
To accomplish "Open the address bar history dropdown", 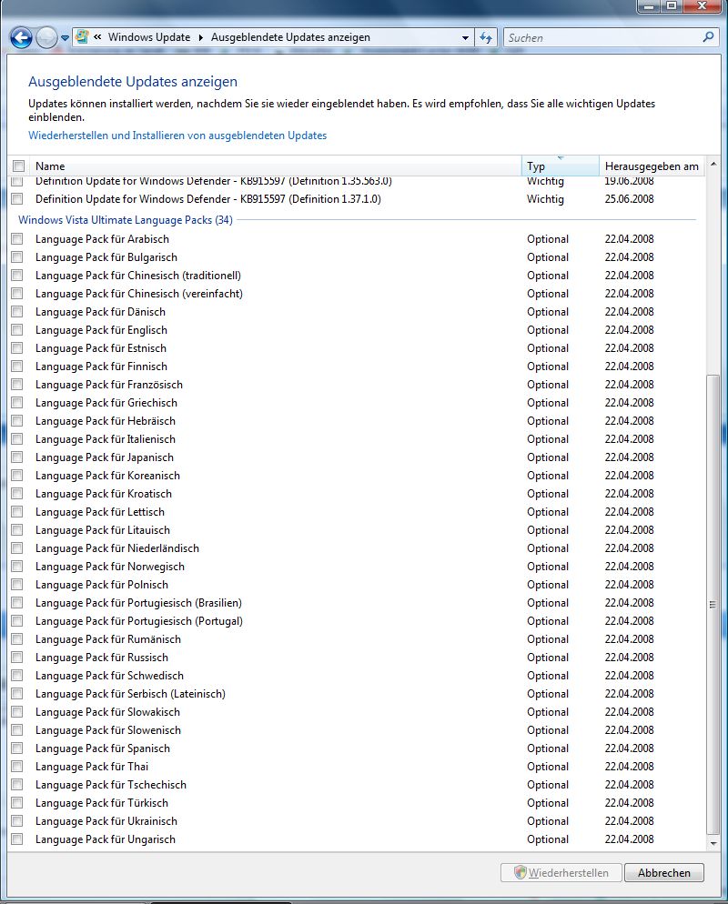I will [x=465, y=38].
